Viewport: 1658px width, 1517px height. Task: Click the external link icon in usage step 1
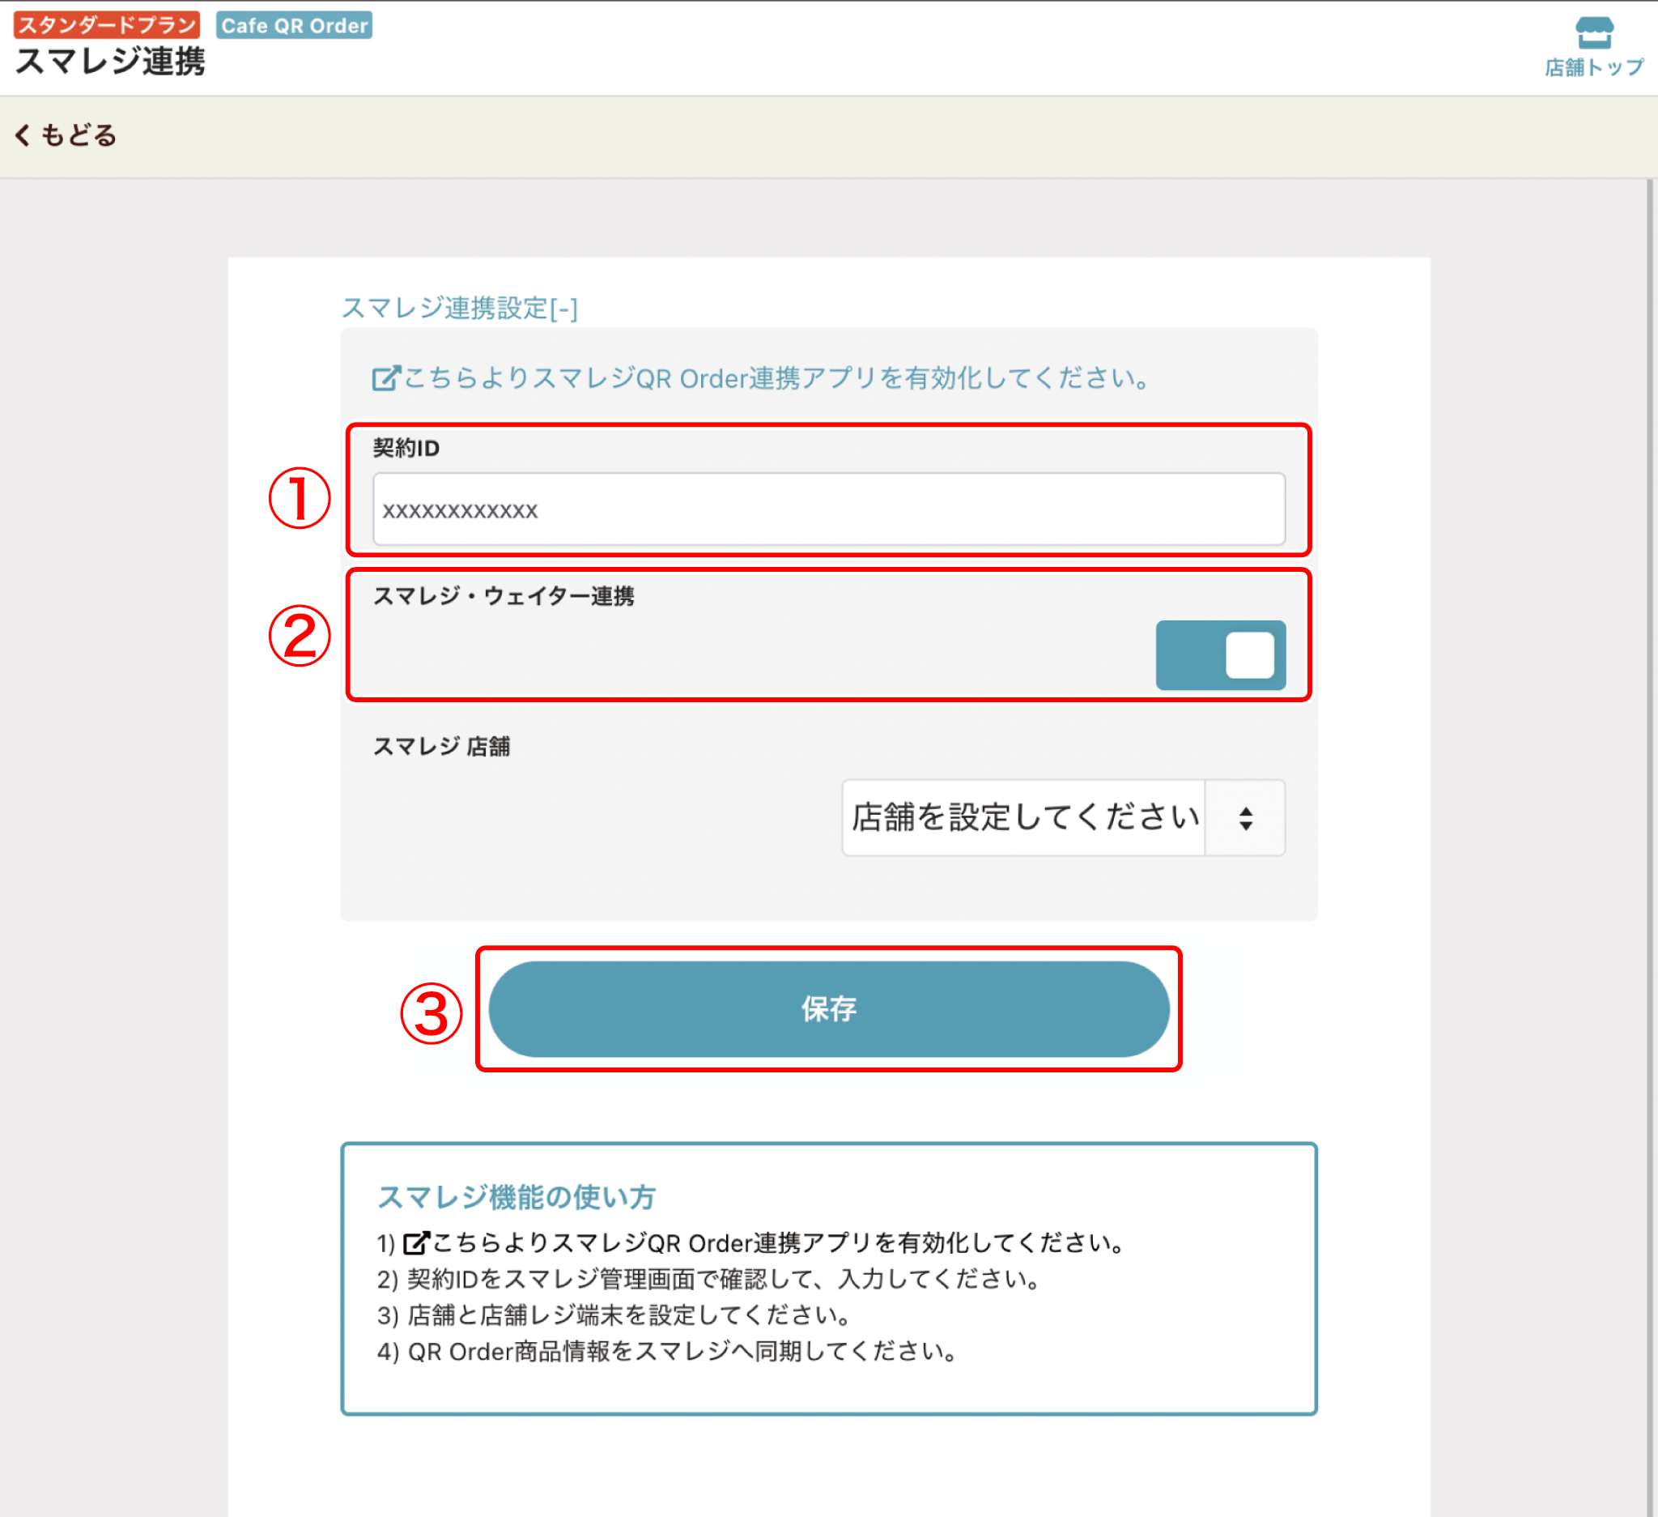coord(416,1243)
